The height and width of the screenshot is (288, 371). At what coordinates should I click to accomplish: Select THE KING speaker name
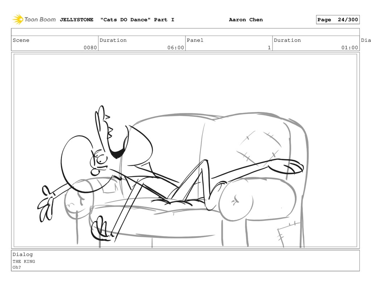pos(24,261)
